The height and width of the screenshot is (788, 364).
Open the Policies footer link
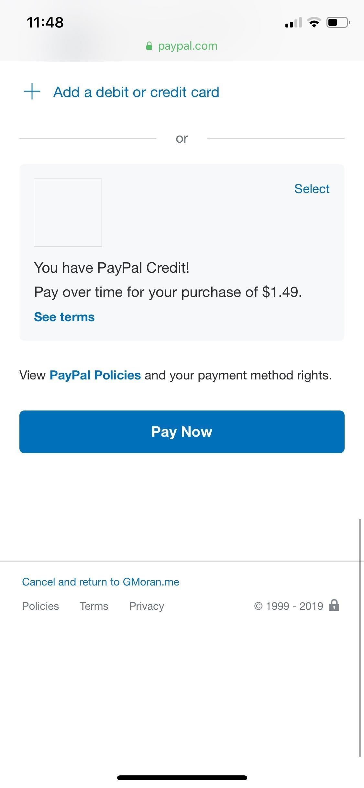[x=40, y=606]
